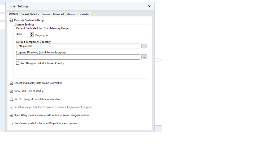Disable Show Start Here at startup

pyautogui.click(x=11, y=91)
